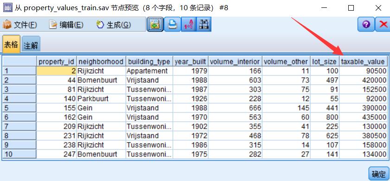
Task: Click year_built cell 1902
Action: pyautogui.click(x=190, y=127)
